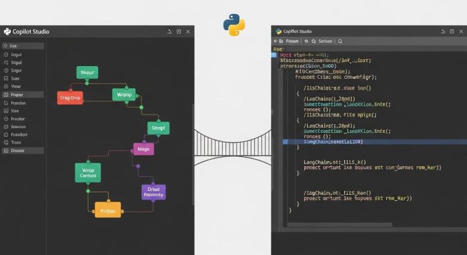Select the Dheexer item in sidebar
Screen dimensions: 467x255
[x=23, y=151]
